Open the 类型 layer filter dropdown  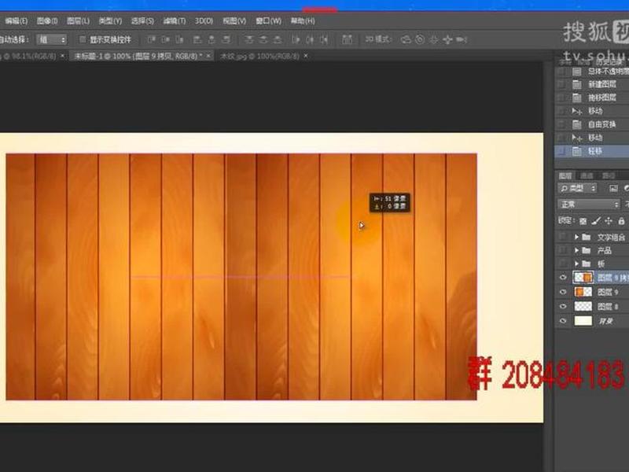click(577, 188)
